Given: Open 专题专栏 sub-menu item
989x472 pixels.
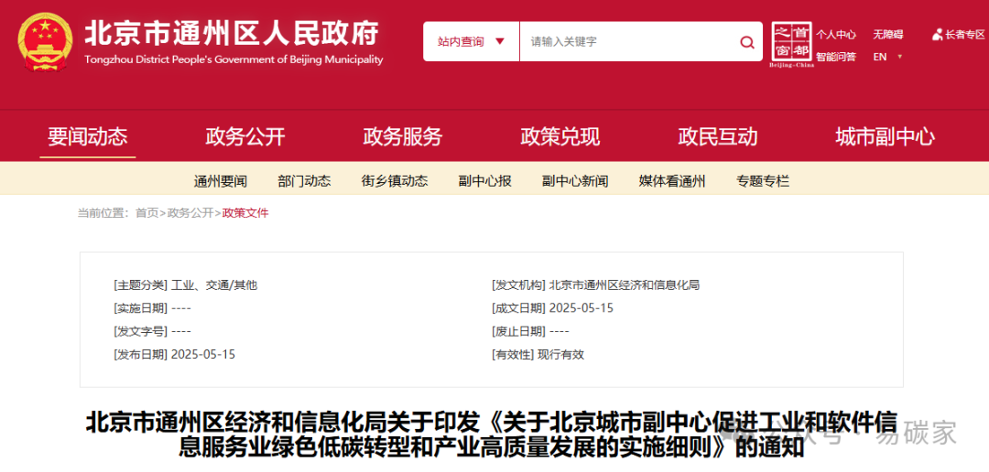Looking at the screenshot, I should 763,181.
